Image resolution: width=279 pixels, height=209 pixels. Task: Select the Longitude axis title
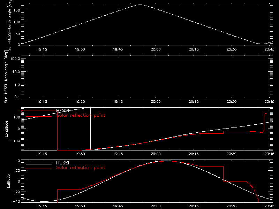(x=6, y=129)
